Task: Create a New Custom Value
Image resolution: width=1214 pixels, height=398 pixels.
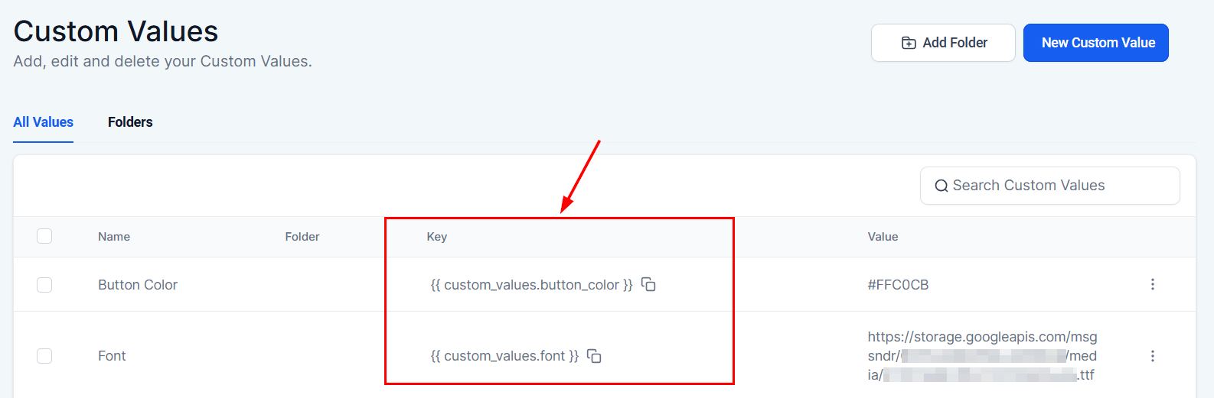Action: click(1095, 43)
